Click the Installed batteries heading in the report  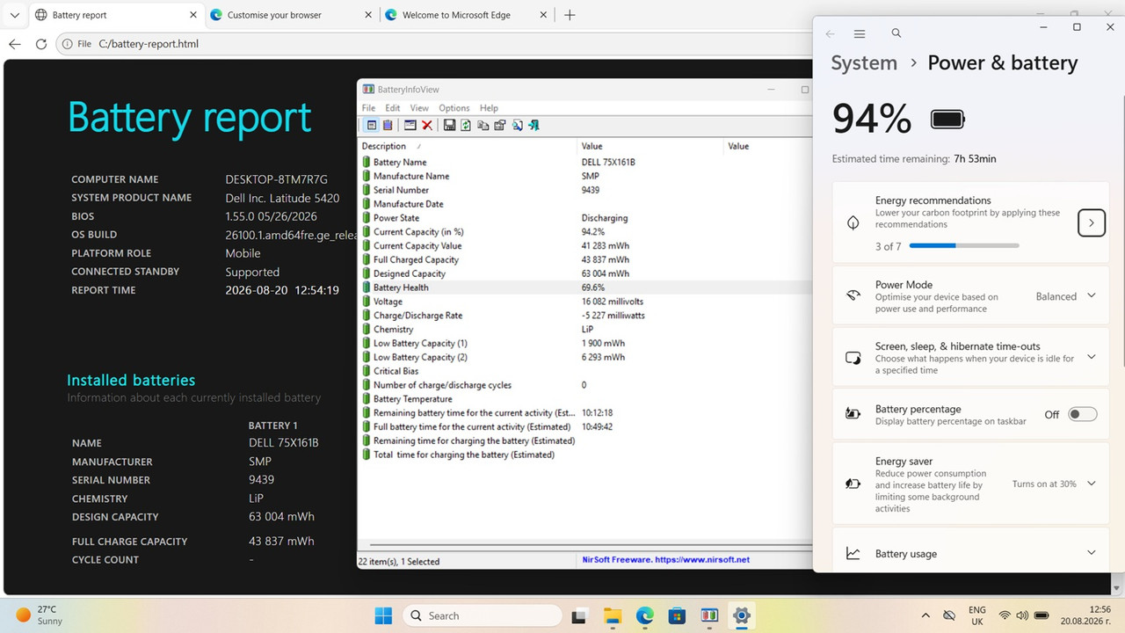click(x=131, y=380)
